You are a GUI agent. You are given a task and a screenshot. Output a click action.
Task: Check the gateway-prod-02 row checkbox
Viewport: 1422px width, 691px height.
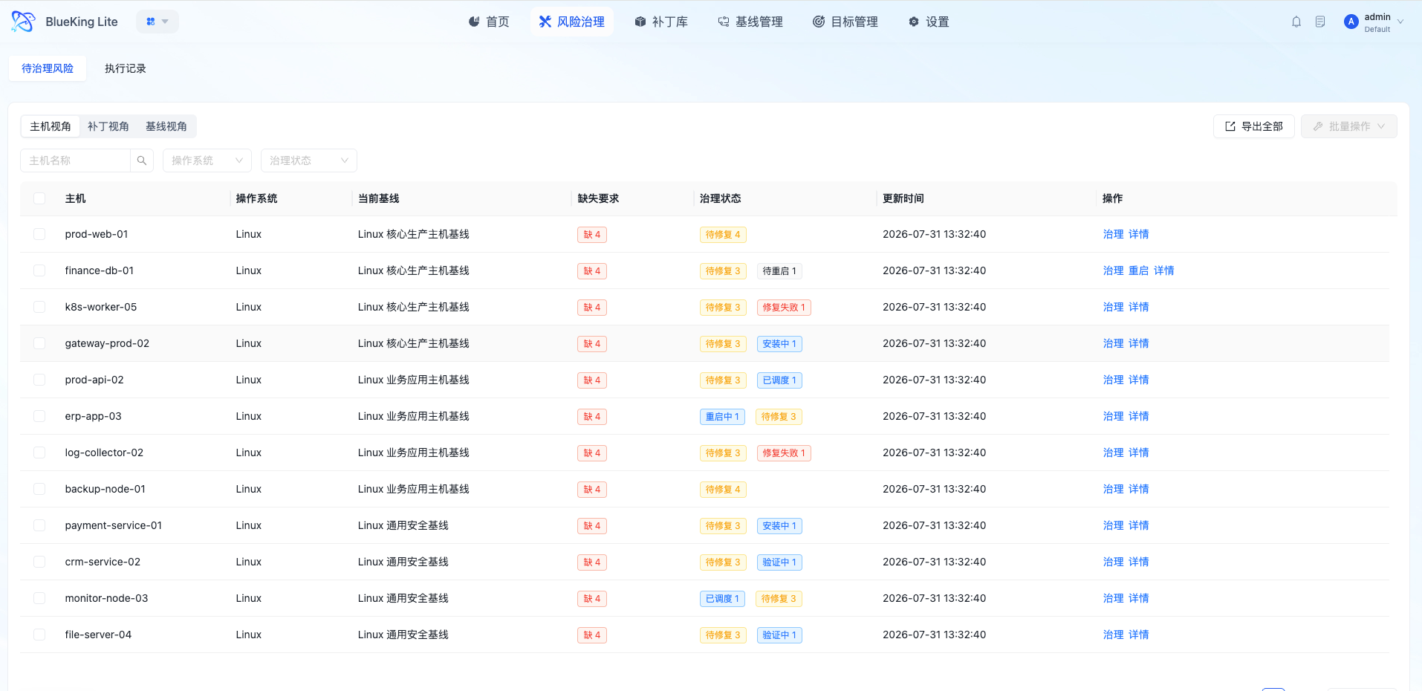pos(39,343)
